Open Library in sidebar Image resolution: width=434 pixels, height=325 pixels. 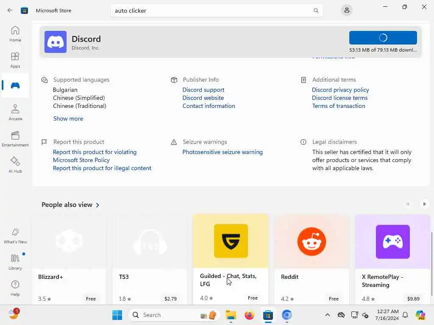15,262
